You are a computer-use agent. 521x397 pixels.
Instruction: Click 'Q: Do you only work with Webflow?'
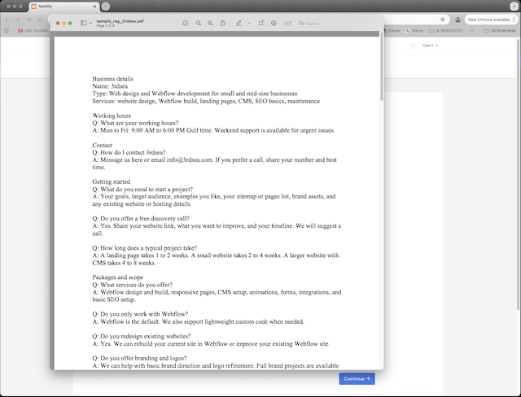point(140,314)
